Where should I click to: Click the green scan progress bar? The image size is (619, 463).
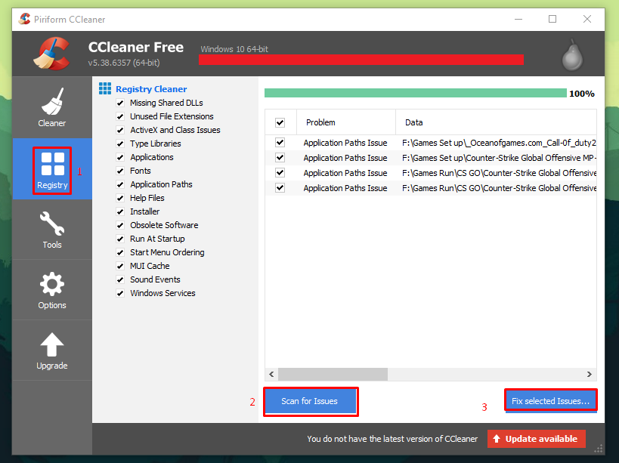[x=415, y=93]
